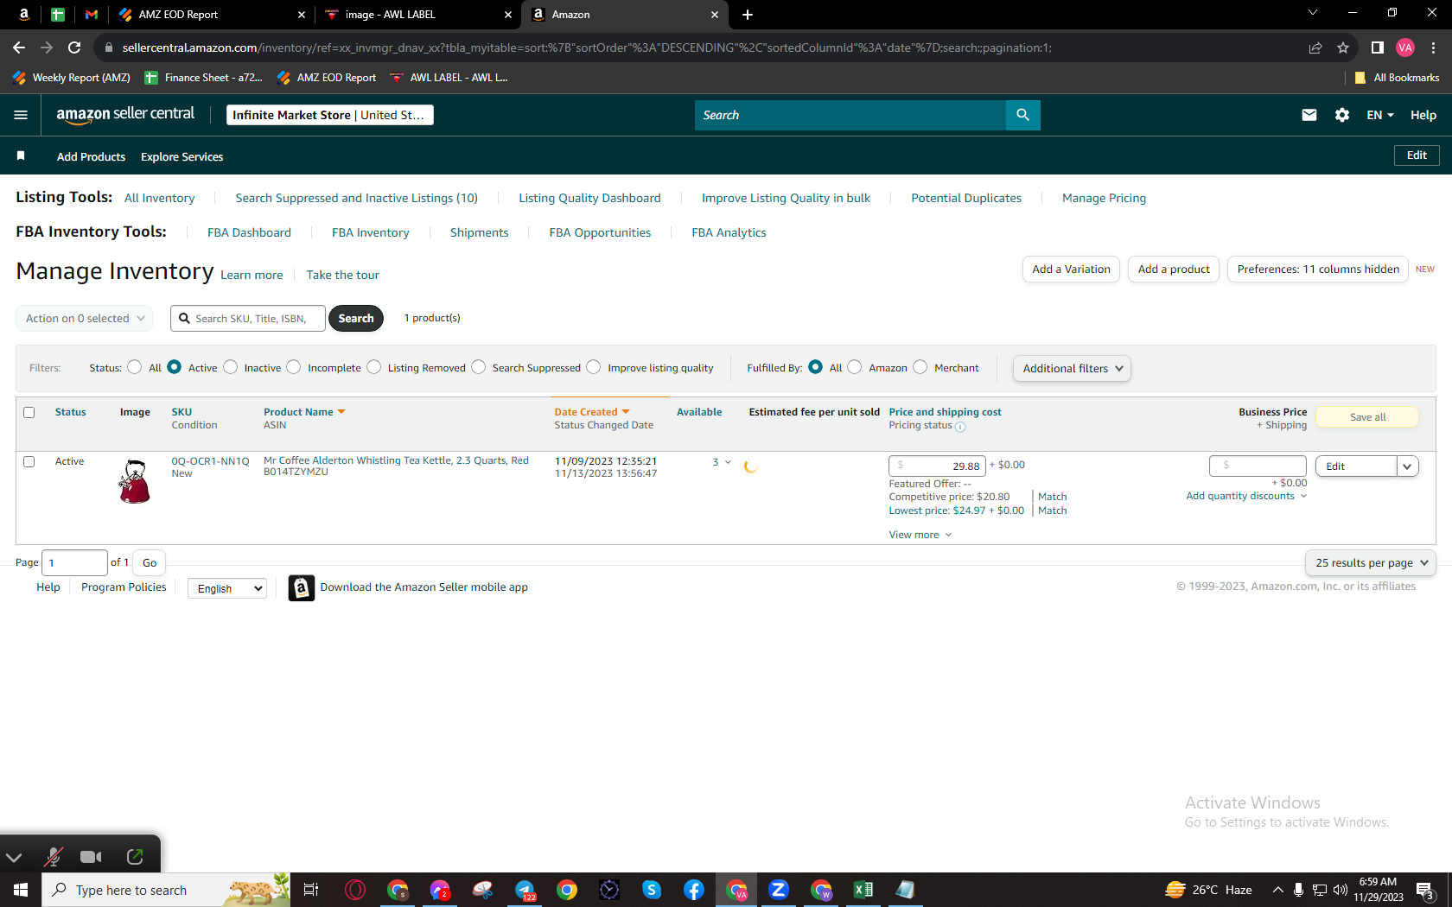Check the row checkbox for Mr Coffee kettle
This screenshot has height=907, width=1452.
point(29,461)
